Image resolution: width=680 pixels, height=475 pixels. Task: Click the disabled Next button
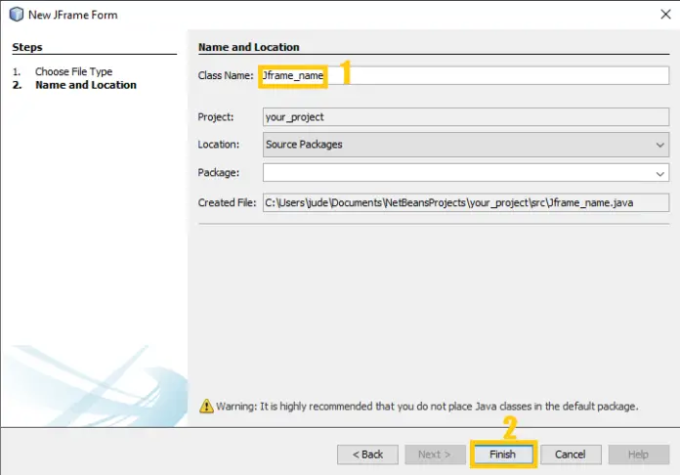435,454
